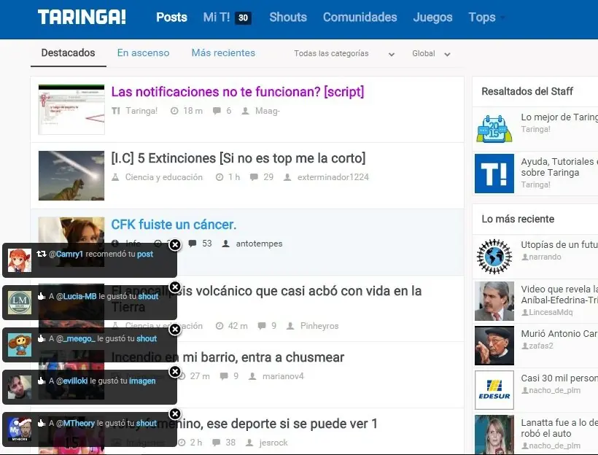
Task: Open Video que revela Aníbal-Efedrina post
Action: pyautogui.click(x=559, y=295)
